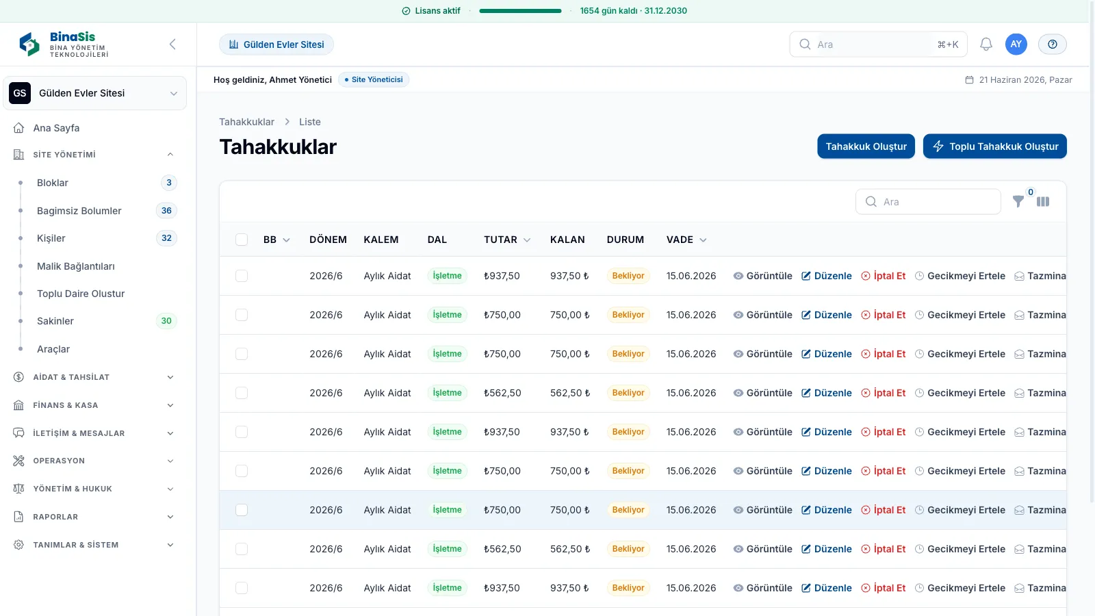Image resolution: width=1095 pixels, height=616 pixels.
Task: Click the top bar Ara search field
Action: [878, 44]
